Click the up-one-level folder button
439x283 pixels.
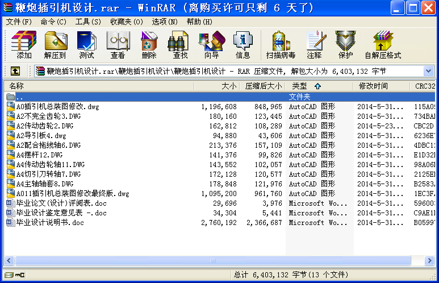click(15, 71)
